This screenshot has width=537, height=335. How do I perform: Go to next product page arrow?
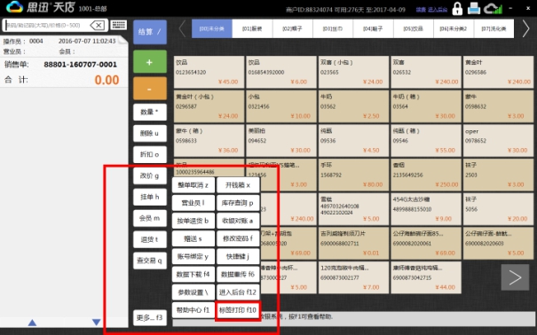tap(515, 277)
